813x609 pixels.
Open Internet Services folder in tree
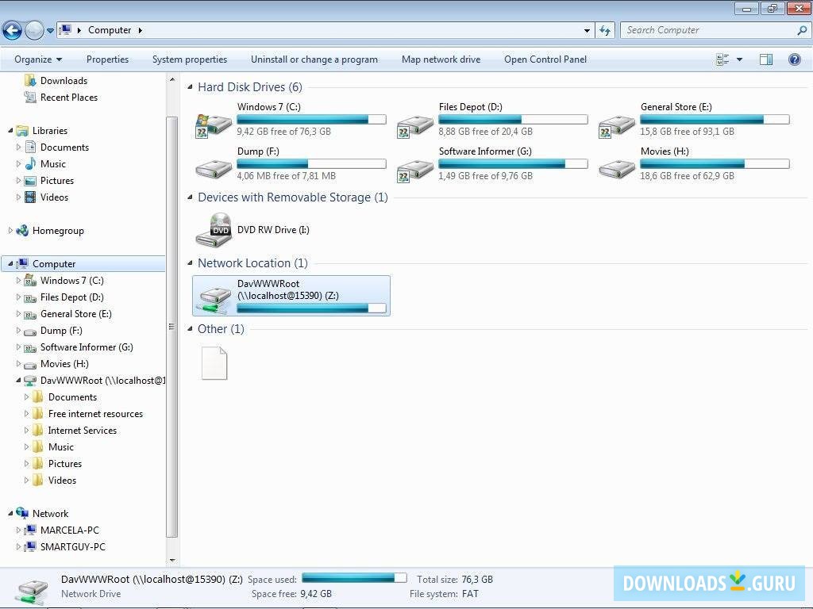click(x=83, y=431)
